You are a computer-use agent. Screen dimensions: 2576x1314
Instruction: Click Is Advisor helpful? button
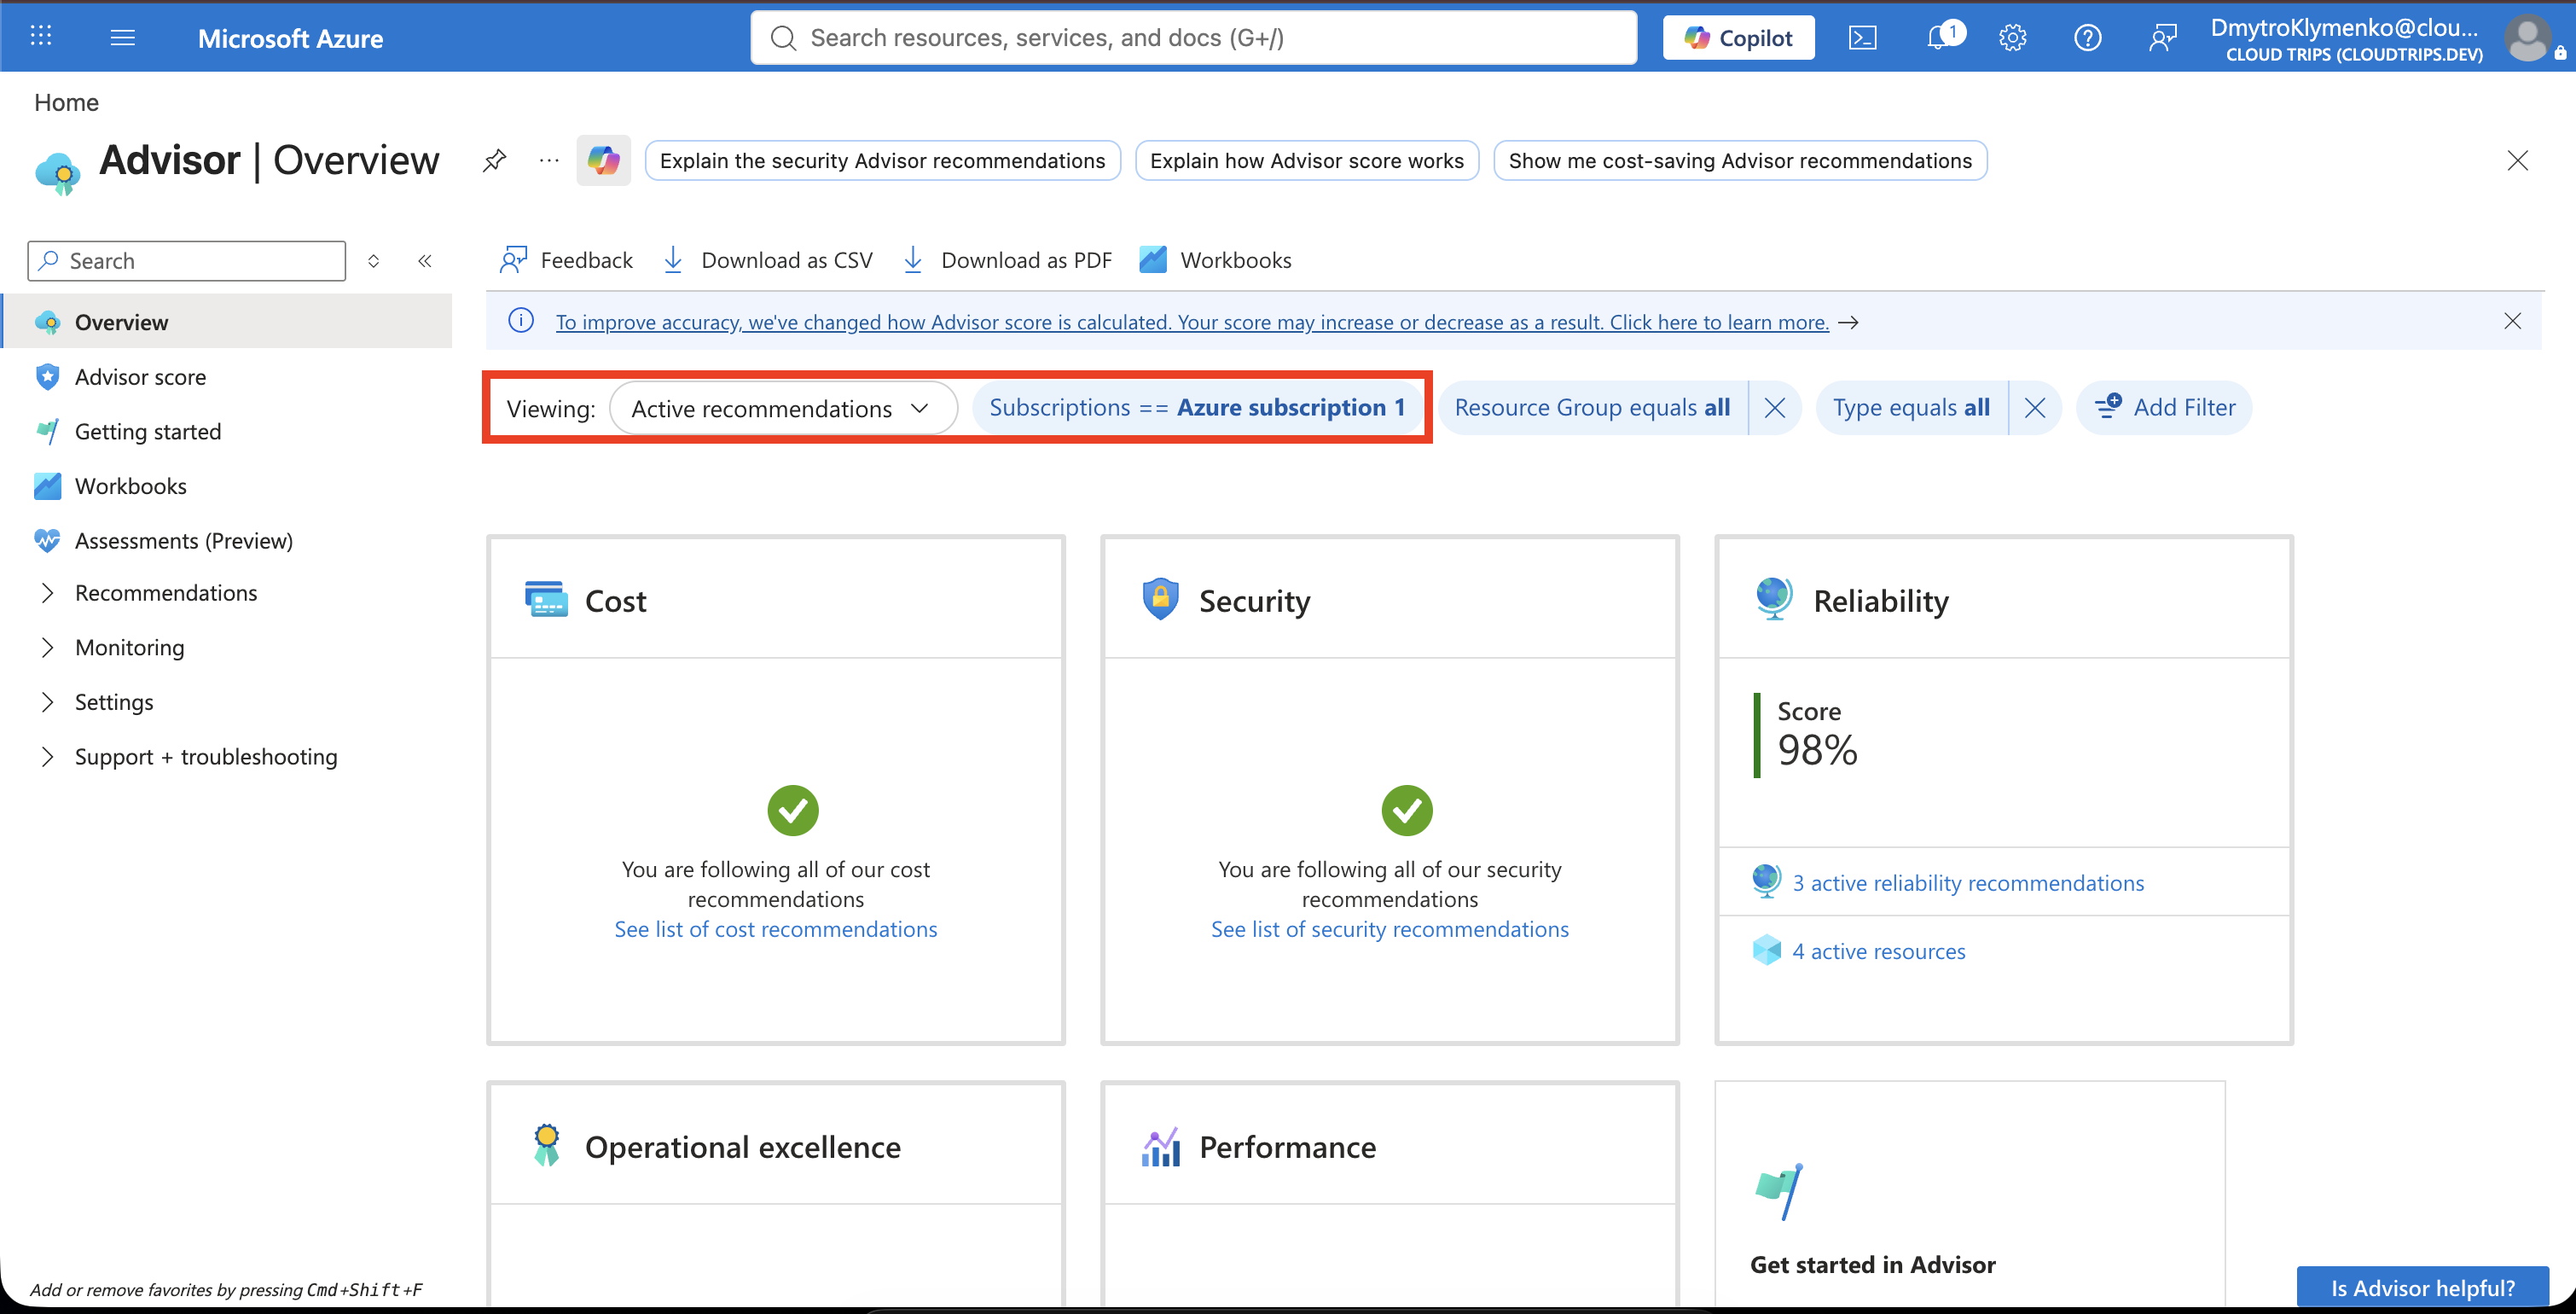(2422, 1288)
